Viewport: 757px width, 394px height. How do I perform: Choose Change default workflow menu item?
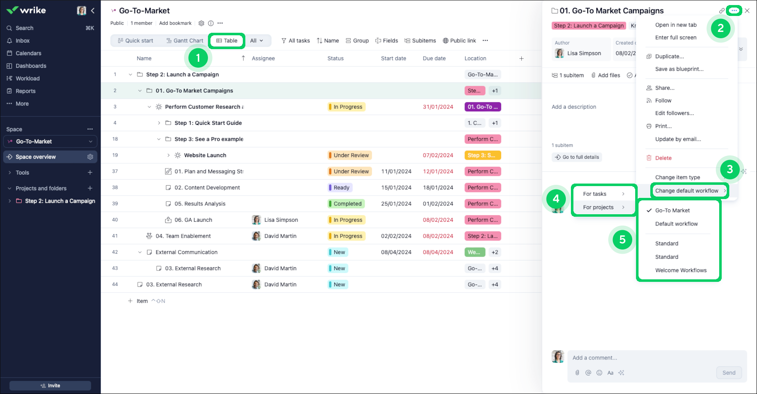(687, 191)
